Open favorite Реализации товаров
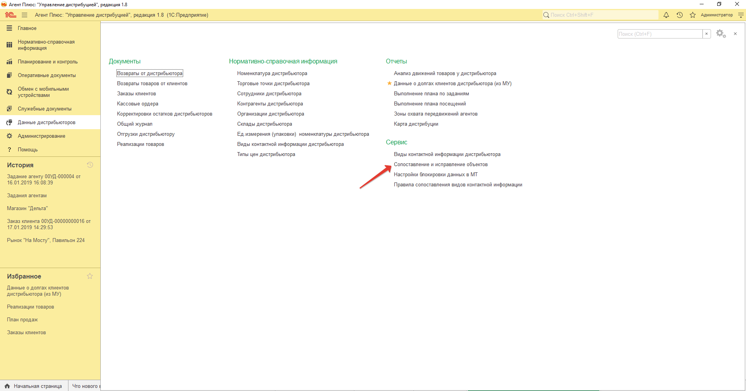This screenshot has height=391, width=746. (x=30, y=307)
